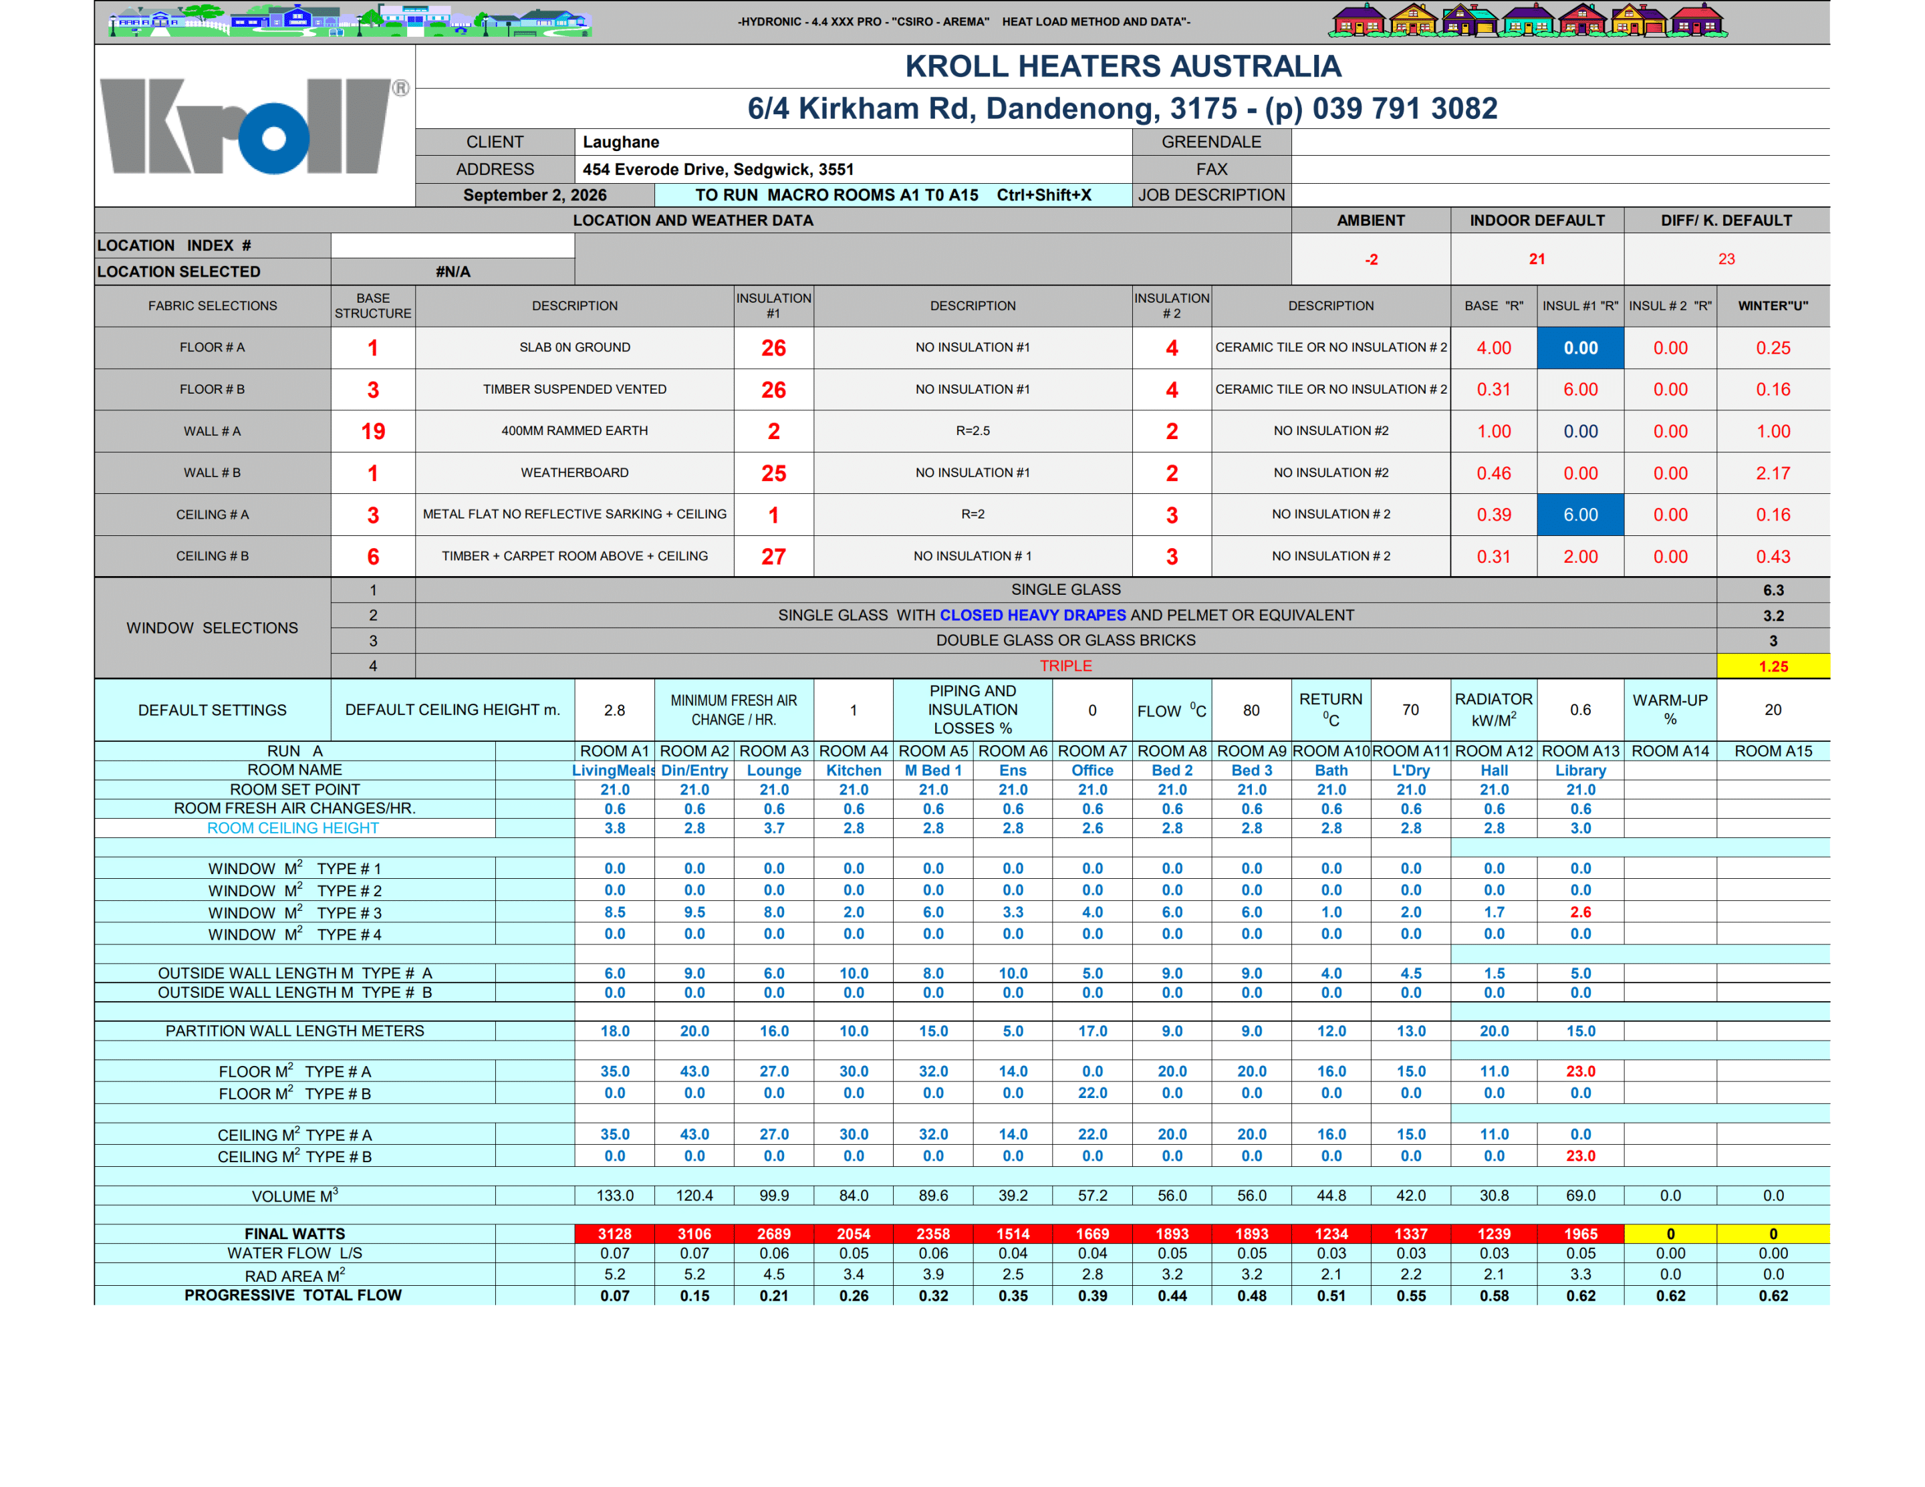Select the 'DOUBLE GLASS OR GLASS BRICKS' row
This screenshot has height=1487, width=1925.
[x=1065, y=641]
